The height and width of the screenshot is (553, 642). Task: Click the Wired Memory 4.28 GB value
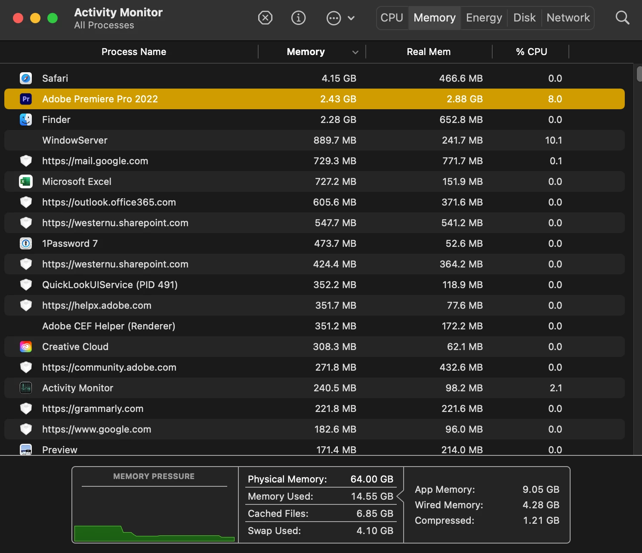pyautogui.click(x=541, y=505)
